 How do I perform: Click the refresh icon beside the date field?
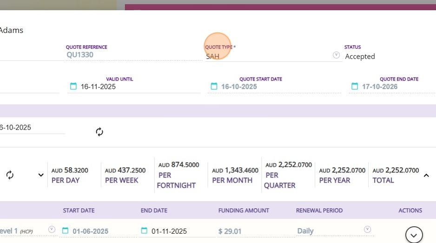(x=99, y=132)
